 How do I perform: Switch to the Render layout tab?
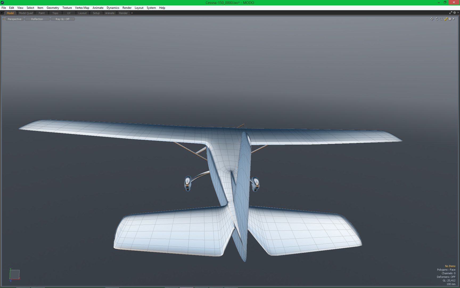coord(123,13)
